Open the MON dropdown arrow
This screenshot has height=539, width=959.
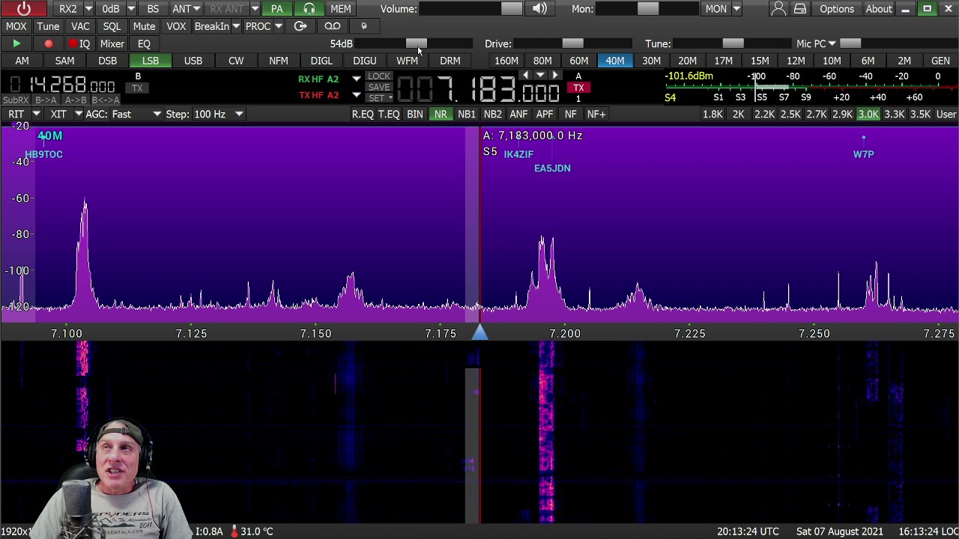[736, 9]
